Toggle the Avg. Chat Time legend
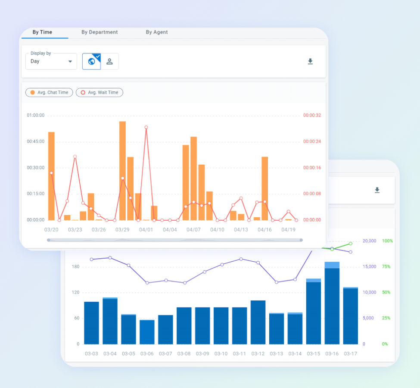 [x=49, y=93]
